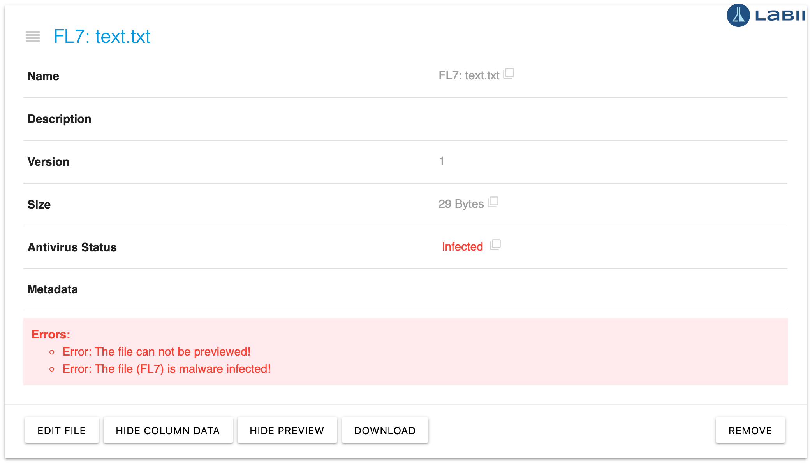Click the EDIT FILE button
This screenshot has width=810, height=463.
[62, 430]
